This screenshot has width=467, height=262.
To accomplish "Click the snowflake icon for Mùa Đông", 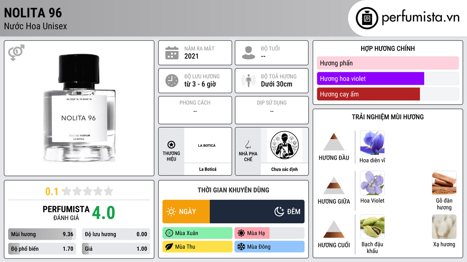I will pos(241,247).
